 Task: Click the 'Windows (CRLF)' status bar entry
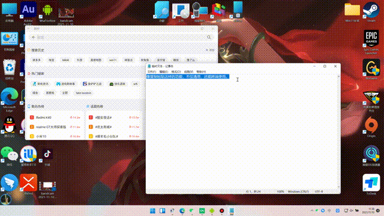(x=298, y=191)
